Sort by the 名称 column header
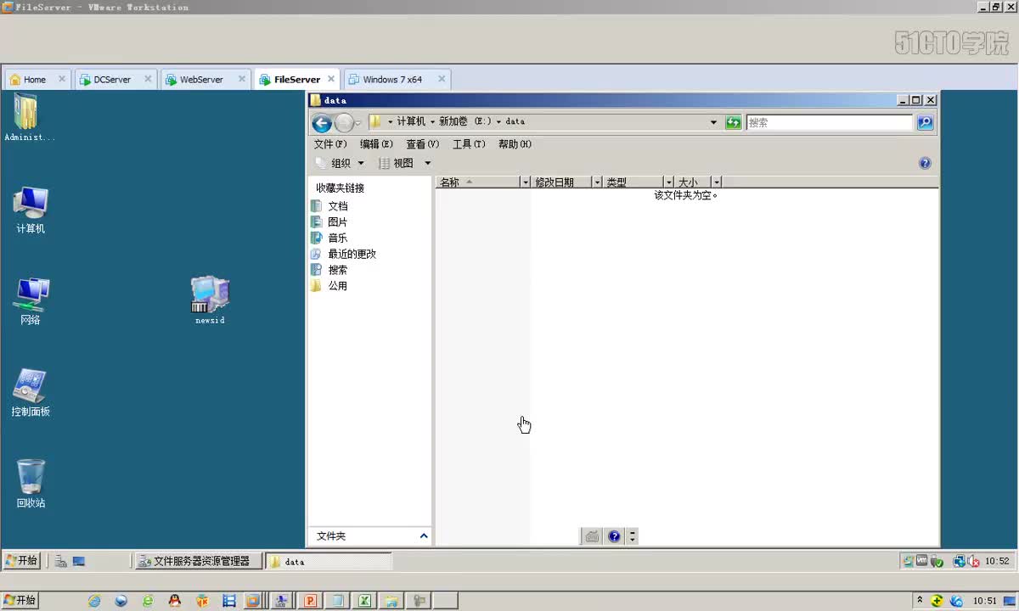This screenshot has height=611, width=1019. tap(478, 182)
